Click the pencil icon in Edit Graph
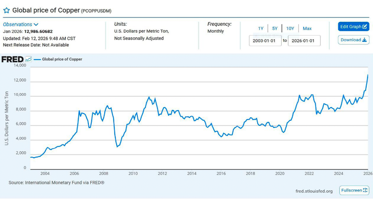The image size is (373, 199). (365, 26)
